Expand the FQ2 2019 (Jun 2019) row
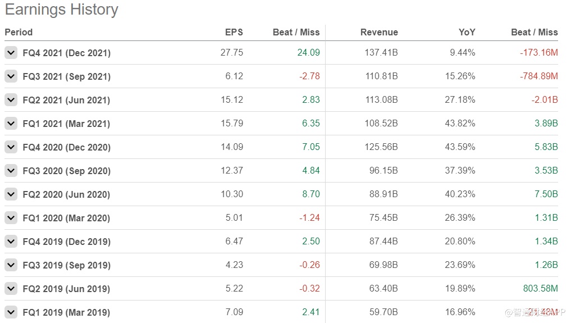571x323 pixels. pyautogui.click(x=11, y=289)
